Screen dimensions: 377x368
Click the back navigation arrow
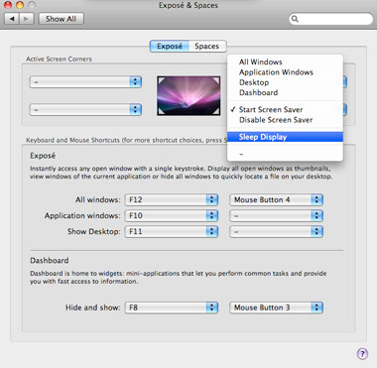pyautogui.click(x=12, y=19)
